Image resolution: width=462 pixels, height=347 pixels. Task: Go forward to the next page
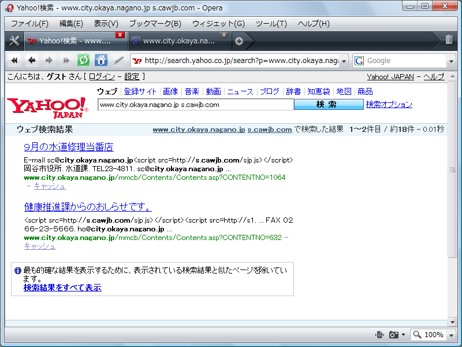point(49,61)
